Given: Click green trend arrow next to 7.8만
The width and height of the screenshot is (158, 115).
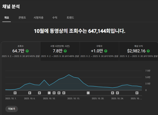Looking at the screenshot, I should tap(65, 51).
